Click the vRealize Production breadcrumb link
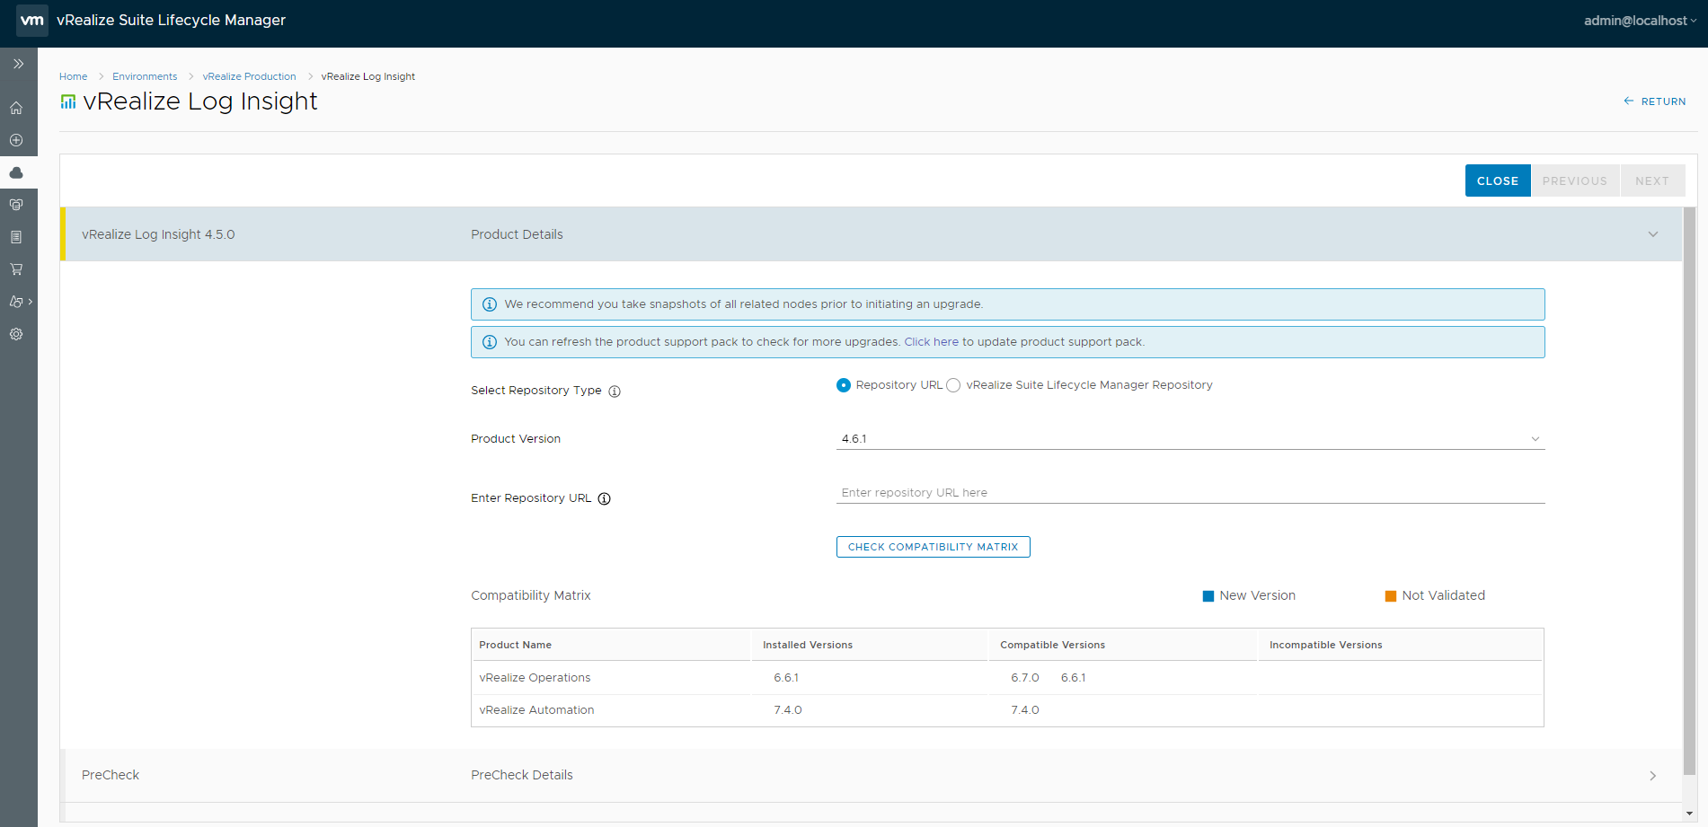 coord(249,76)
